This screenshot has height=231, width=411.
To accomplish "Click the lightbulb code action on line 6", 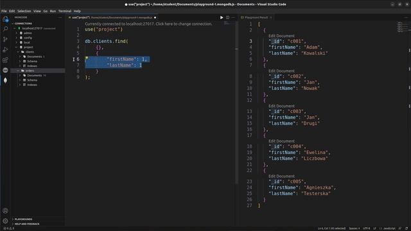I will [87, 58].
